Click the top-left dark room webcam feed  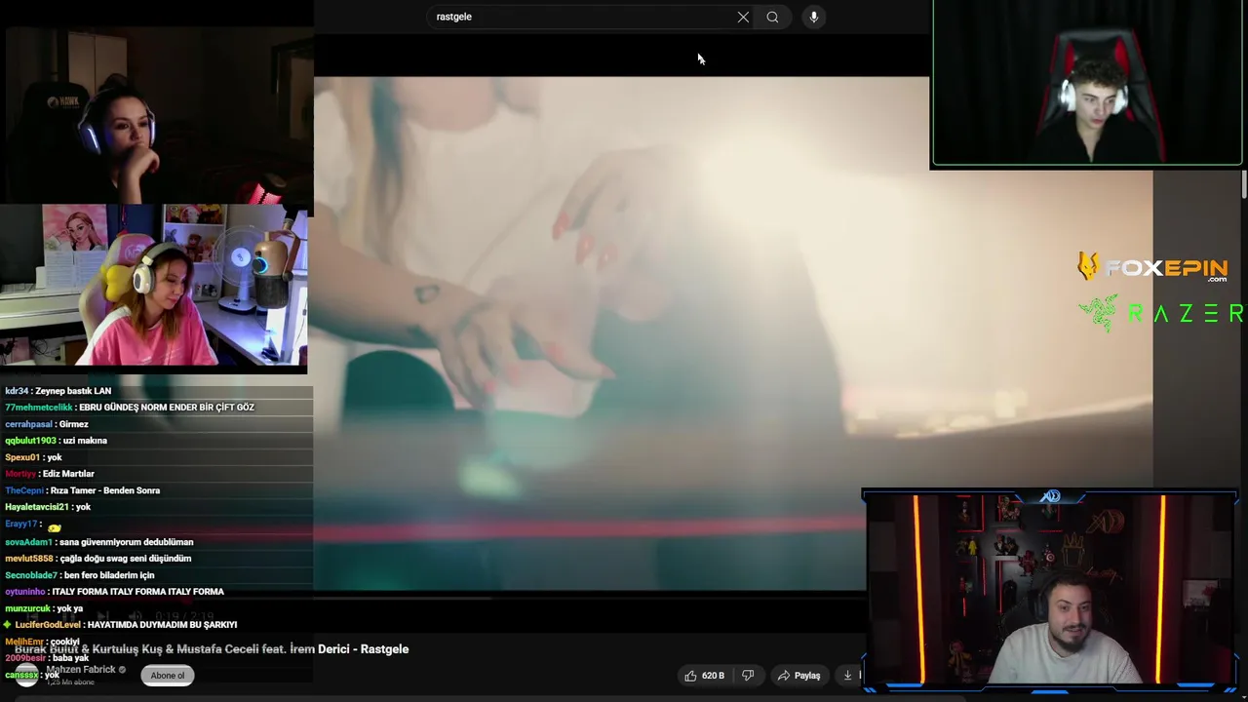(x=157, y=115)
